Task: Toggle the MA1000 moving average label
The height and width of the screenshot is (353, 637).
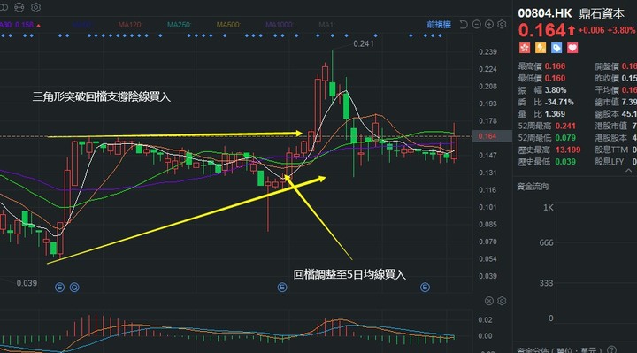Action: (x=280, y=25)
